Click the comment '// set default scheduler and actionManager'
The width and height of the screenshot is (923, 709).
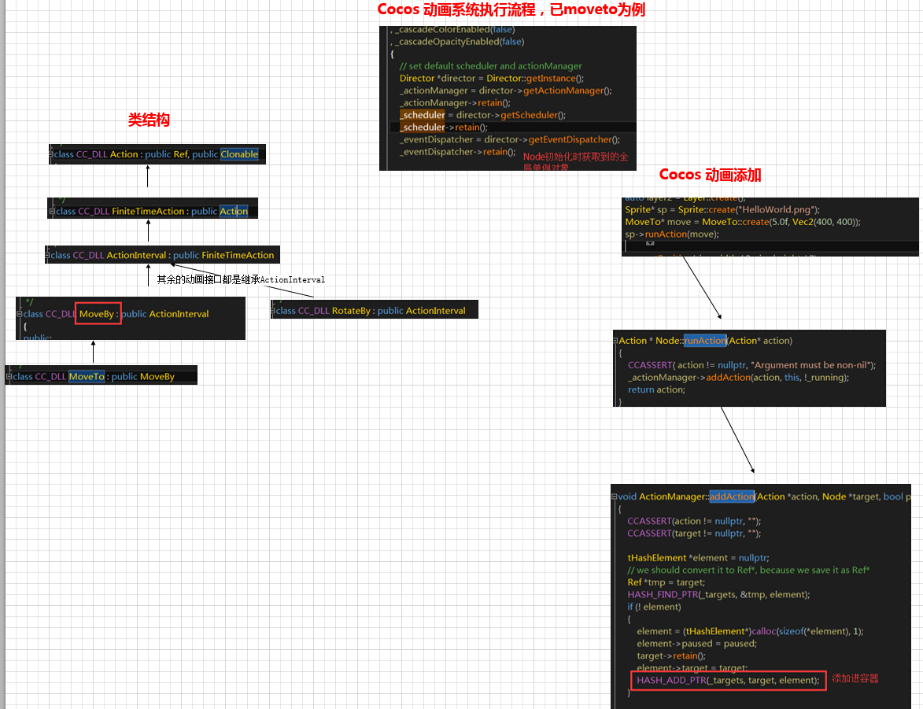(x=490, y=66)
